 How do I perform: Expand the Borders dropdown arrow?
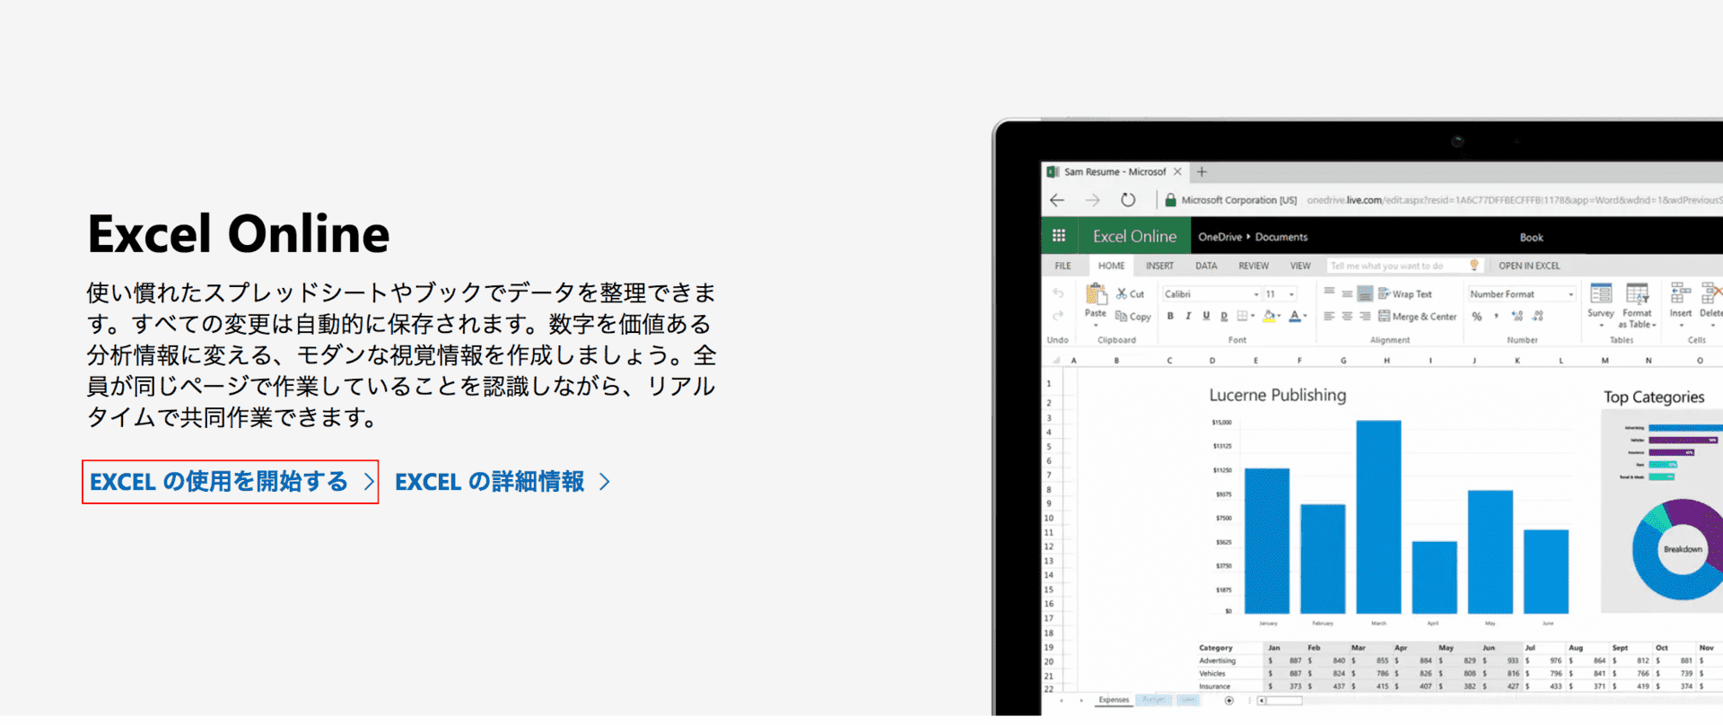coord(1253,316)
